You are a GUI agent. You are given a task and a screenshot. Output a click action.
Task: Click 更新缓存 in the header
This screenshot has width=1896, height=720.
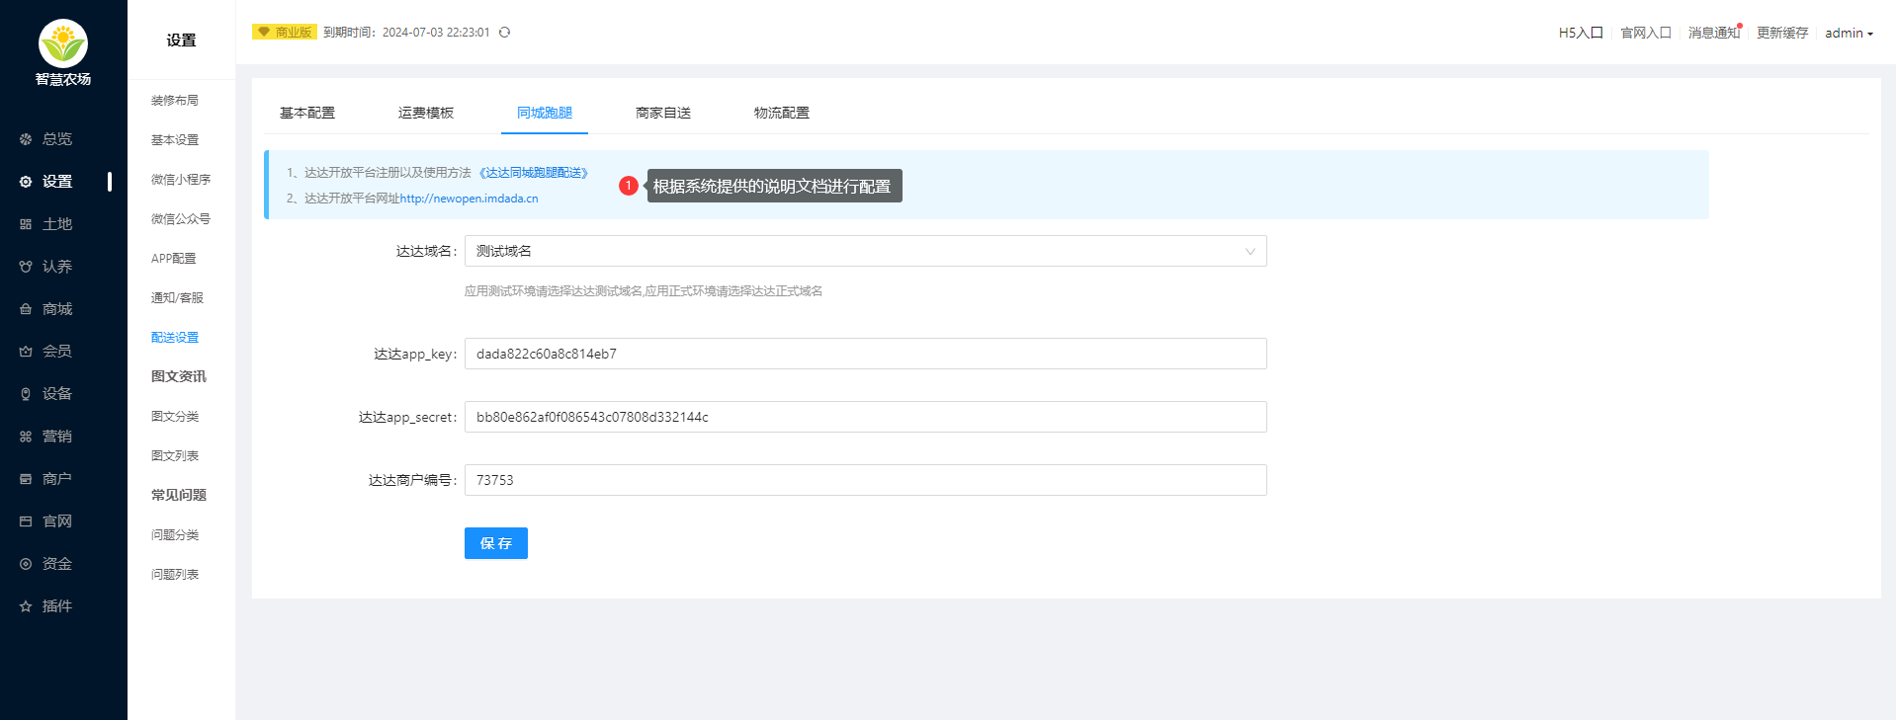click(1782, 33)
